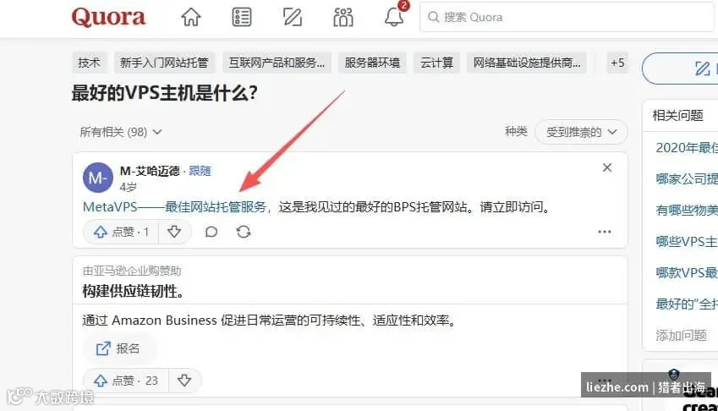Follow the author via 跟随 link
This screenshot has width=718, height=411.
click(200, 171)
